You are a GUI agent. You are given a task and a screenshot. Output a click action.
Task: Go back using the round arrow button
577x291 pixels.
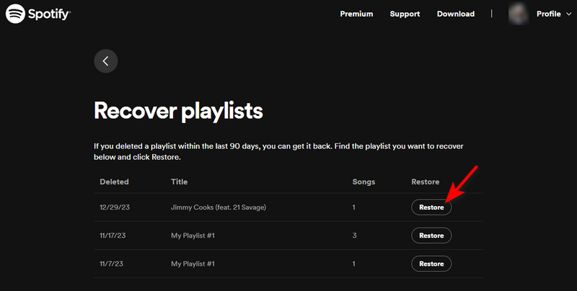coord(106,61)
